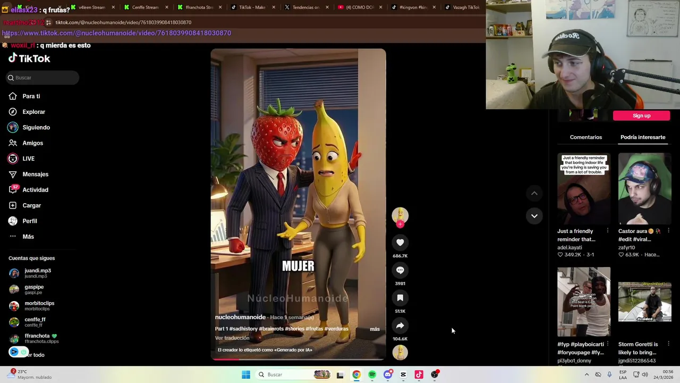Focus the TikTok Buscar search field

click(42, 78)
